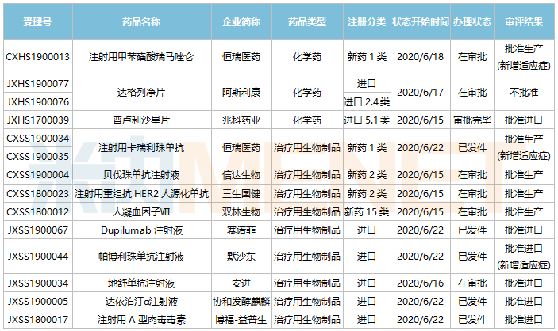Click the 注册分类 column header
Screen dimensions: 558x331
(367, 21)
